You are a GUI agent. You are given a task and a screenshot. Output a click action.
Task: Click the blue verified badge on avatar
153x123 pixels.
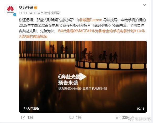pos(15,15)
